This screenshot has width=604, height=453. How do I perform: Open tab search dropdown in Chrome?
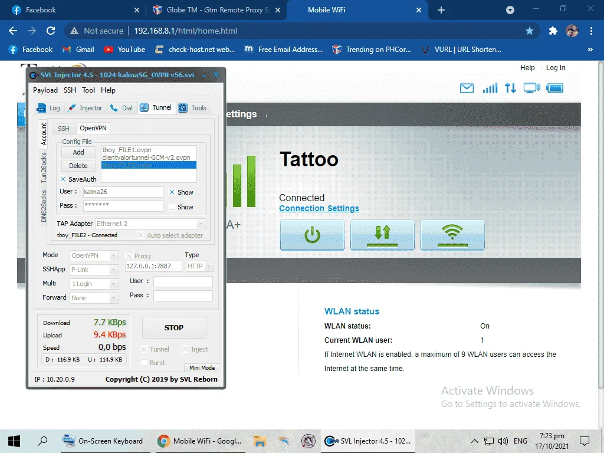point(510,10)
